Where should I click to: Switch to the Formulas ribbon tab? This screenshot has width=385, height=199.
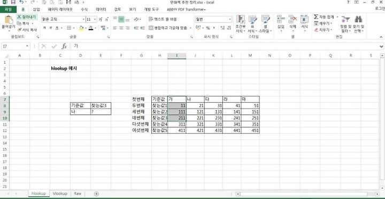coord(84,9)
